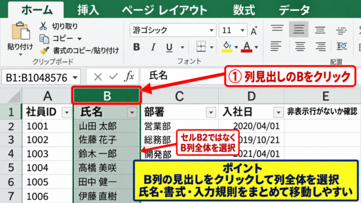Cancel formula bar entry with X

pos(98,77)
